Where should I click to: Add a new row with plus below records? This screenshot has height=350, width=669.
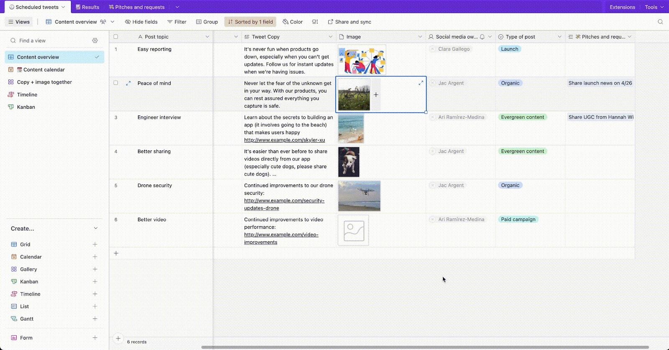(x=116, y=253)
